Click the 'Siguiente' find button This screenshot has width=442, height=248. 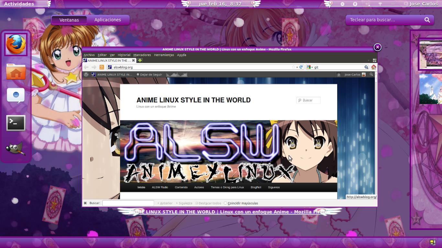click(184, 203)
